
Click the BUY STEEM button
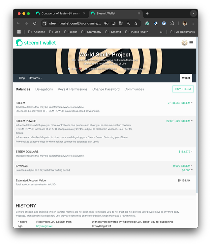183,89
